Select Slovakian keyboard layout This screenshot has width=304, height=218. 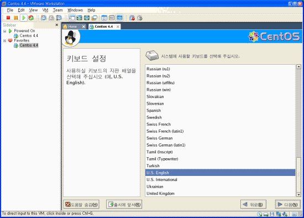pos(220,97)
